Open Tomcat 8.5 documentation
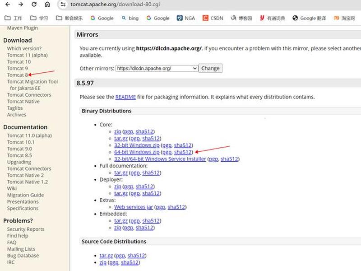Screen dimensions: 361x271 pyautogui.click(x=19, y=155)
